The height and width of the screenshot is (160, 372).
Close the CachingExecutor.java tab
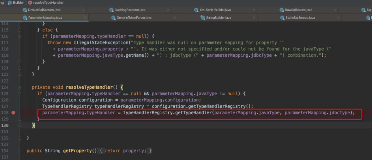(169, 10)
